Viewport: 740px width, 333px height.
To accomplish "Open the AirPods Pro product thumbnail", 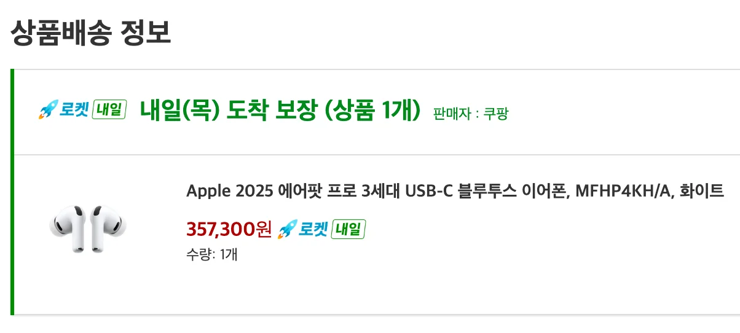I will point(87,229).
